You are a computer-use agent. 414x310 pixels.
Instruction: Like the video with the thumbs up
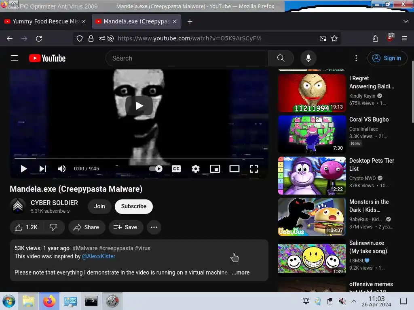pyautogui.click(x=26, y=227)
